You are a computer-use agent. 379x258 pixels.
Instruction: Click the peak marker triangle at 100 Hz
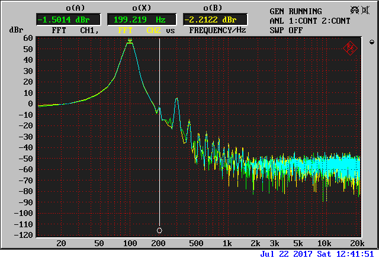pos(130,41)
